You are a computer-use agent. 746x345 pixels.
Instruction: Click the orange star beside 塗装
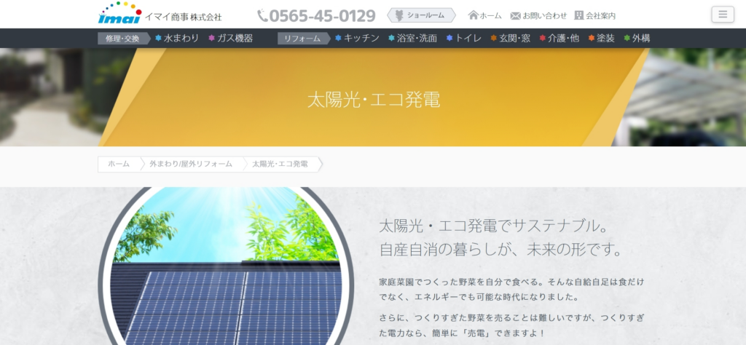tap(592, 38)
